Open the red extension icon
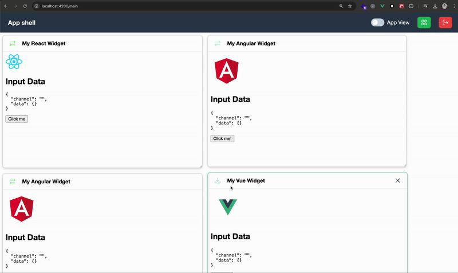 pos(402,6)
